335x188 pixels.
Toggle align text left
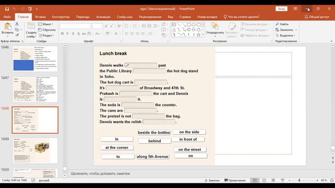pos(127,33)
